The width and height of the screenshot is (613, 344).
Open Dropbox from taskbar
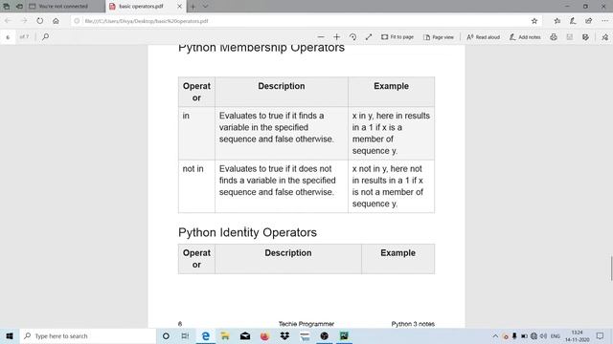point(284,335)
